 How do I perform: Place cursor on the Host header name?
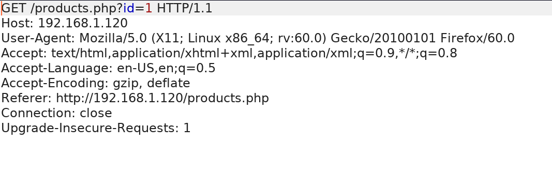(16, 23)
